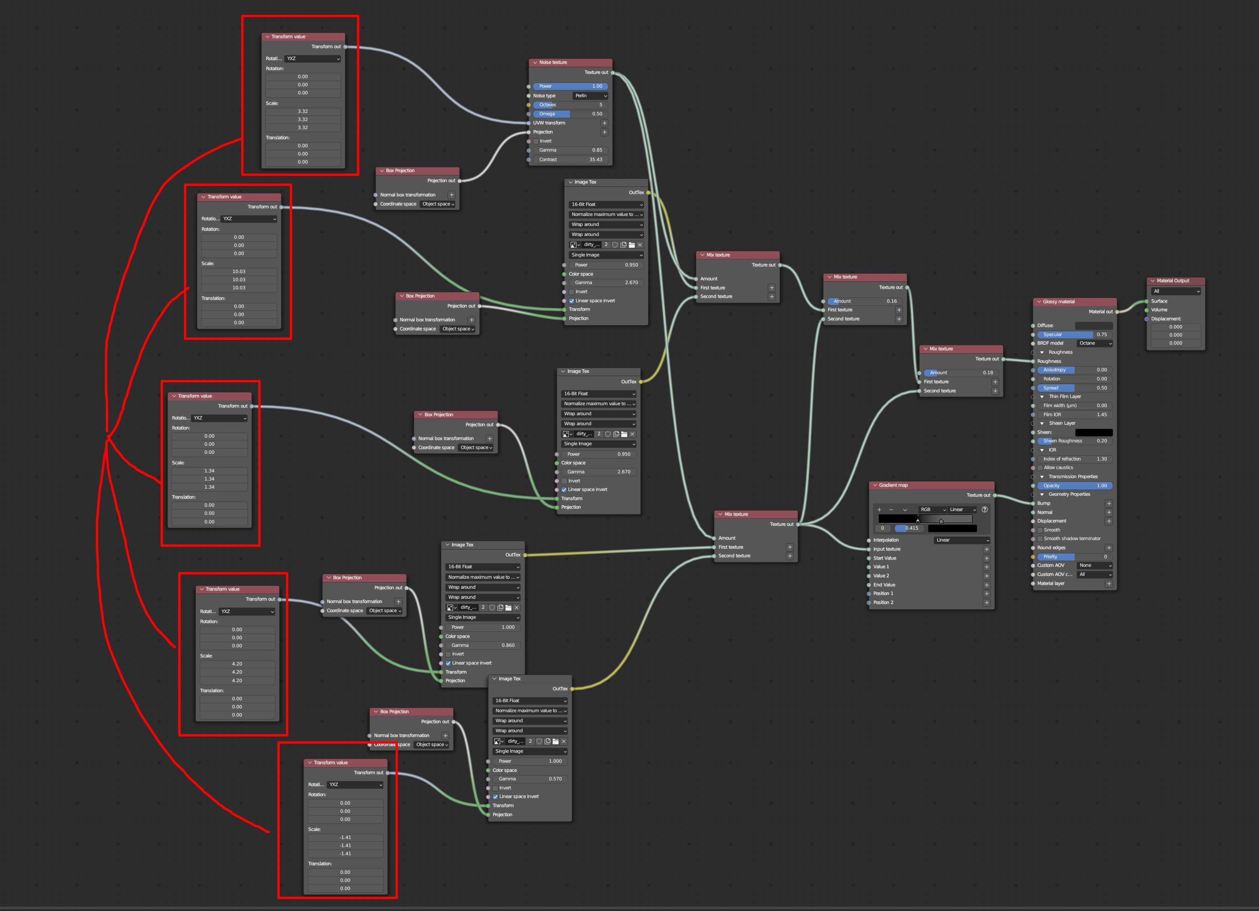1259x911 pixels.
Task: Add a node to Noise texture UVW transform
Action: 604,123
